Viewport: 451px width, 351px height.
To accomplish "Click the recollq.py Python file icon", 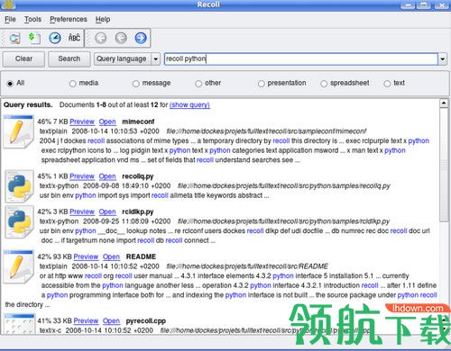I will click(19, 186).
